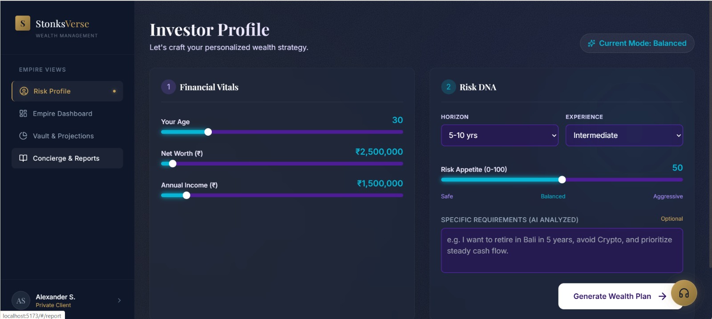Click the sparkle icon in Current Mode badge
The height and width of the screenshot is (319, 712).
[591, 43]
